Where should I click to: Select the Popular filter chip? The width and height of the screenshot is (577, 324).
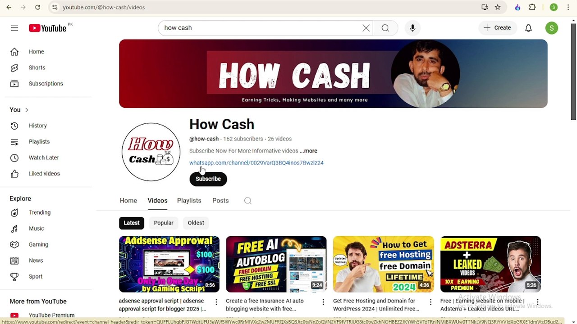(x=164, y=223)
